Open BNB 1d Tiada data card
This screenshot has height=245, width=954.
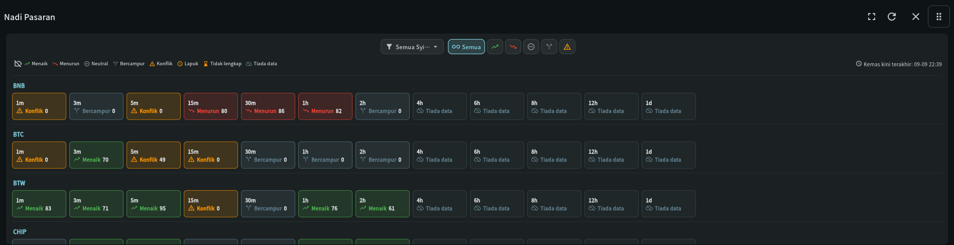tap(669, 106)
